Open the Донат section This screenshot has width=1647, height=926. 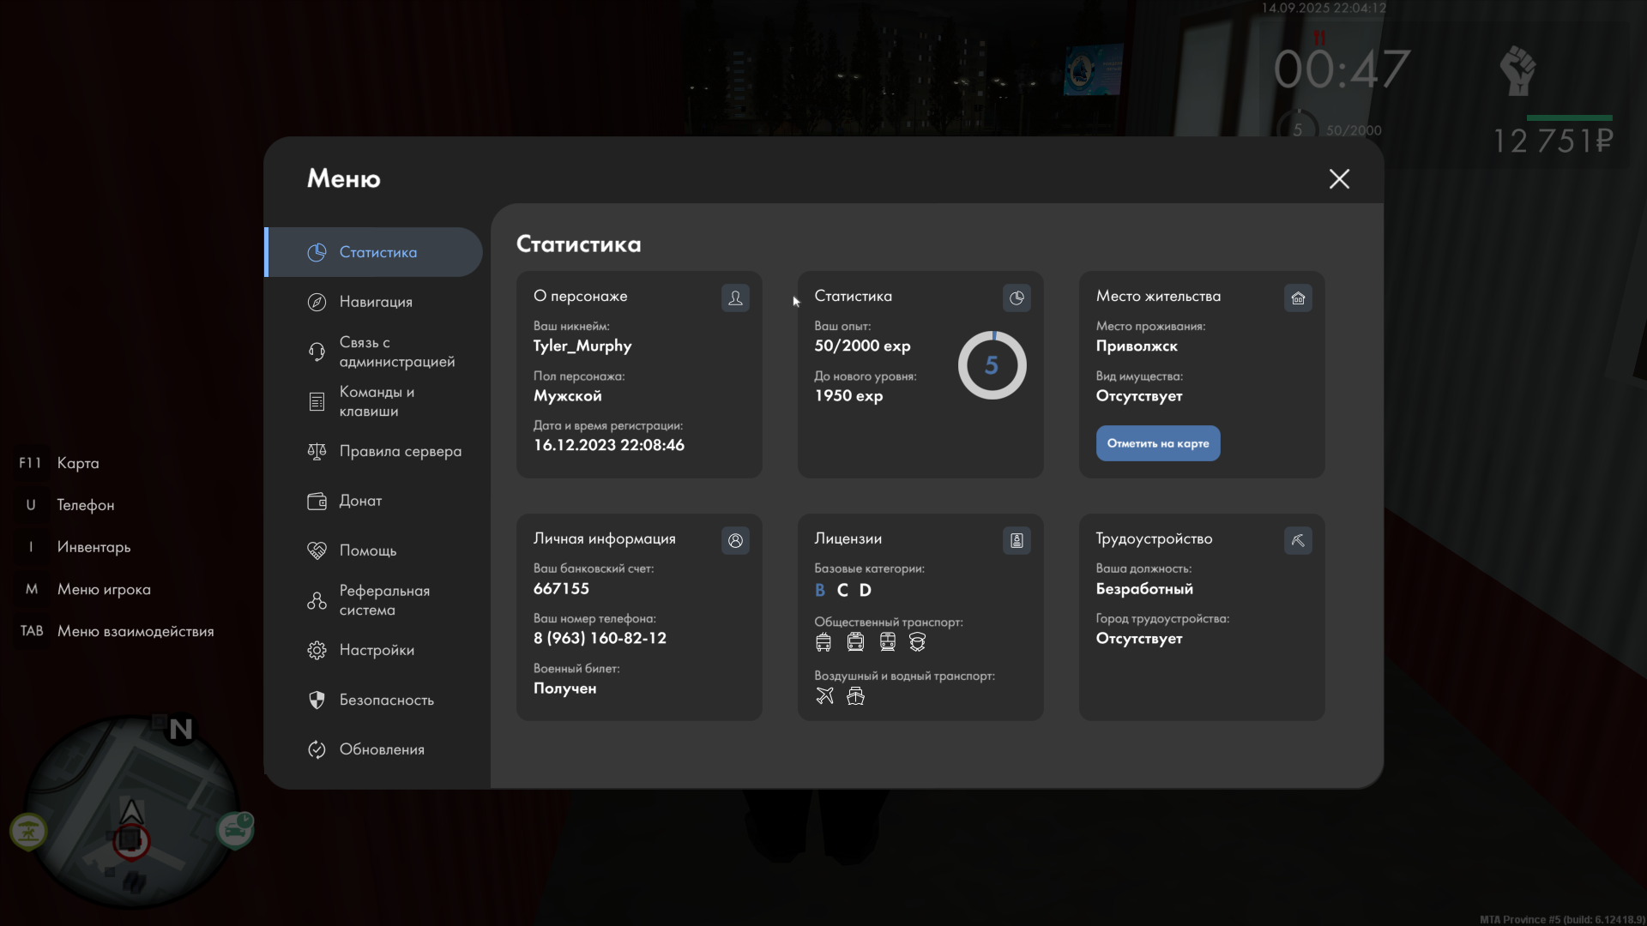pos(360,501)
